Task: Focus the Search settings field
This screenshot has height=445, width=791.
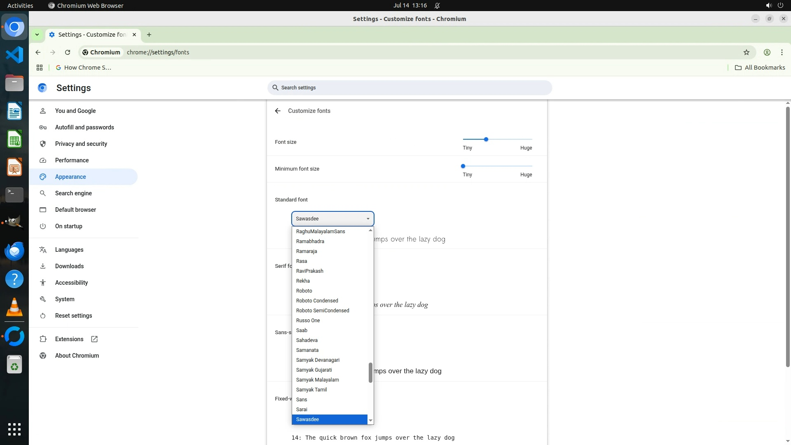Action: point(410,88)
